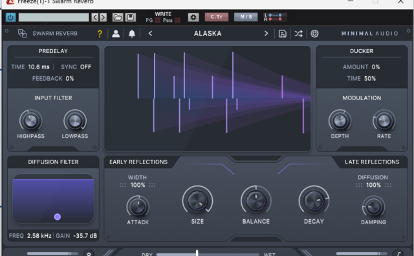414x256 pixels.
Task: Open the ALASKA preset browser
Action: (208, 34)
